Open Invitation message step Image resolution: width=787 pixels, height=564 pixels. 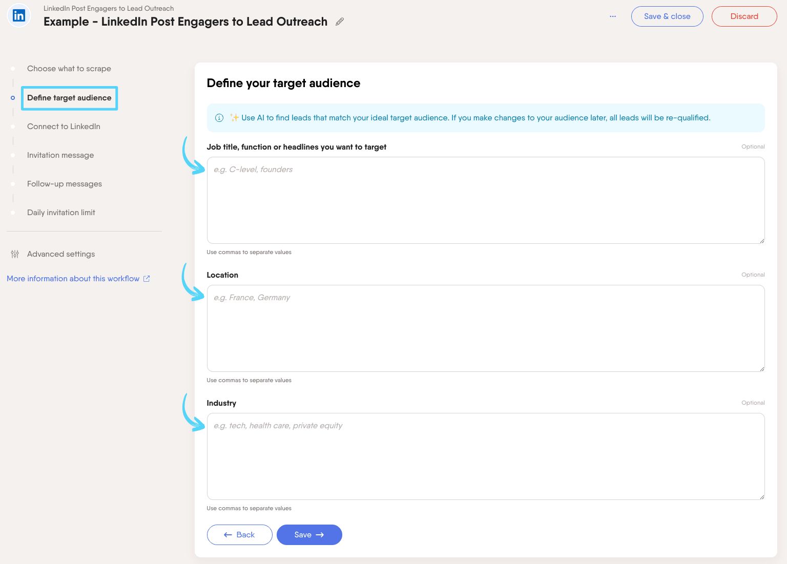point(60,155)
